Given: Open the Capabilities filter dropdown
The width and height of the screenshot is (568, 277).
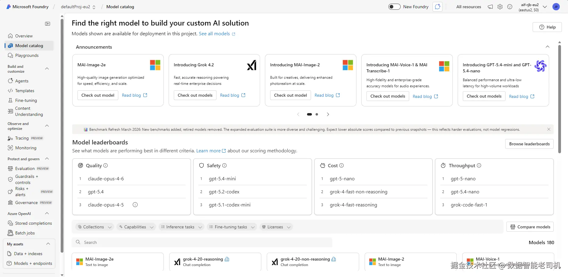Looking at the screenshot, I should click(136, 227).
